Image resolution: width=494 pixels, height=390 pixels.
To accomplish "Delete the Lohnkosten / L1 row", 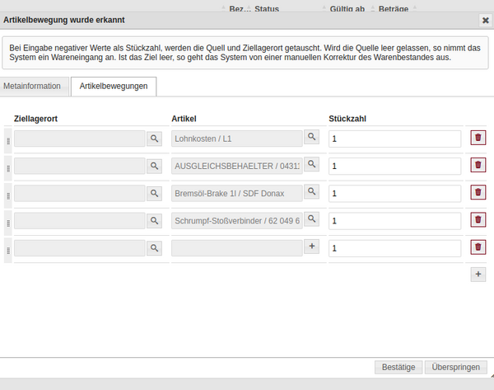I will (x=478, y=138).
